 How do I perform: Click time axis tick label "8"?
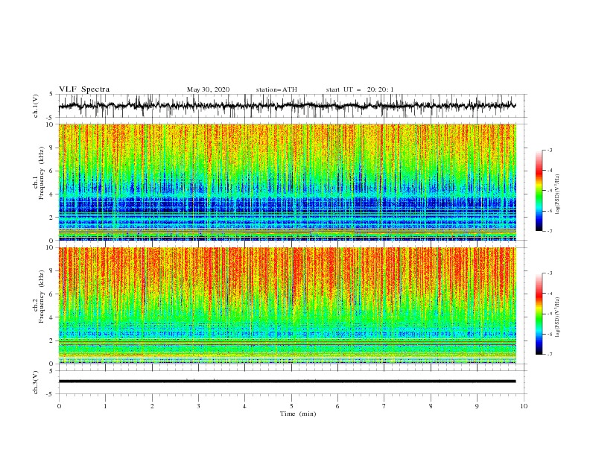(x=431, y=406)
